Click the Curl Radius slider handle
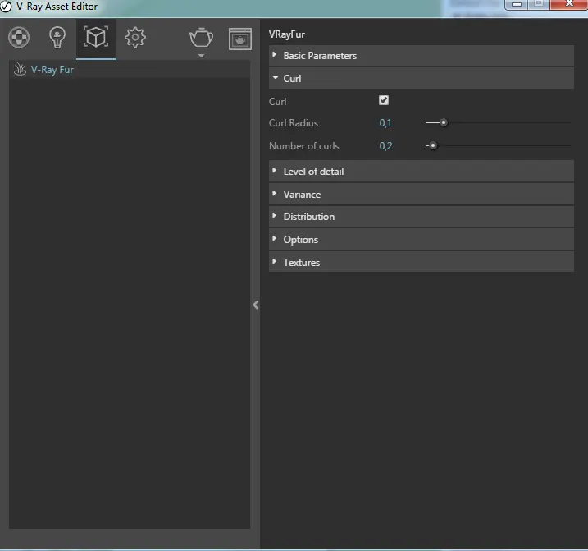This screenshot has height=551, width=588. pos(443,123)
